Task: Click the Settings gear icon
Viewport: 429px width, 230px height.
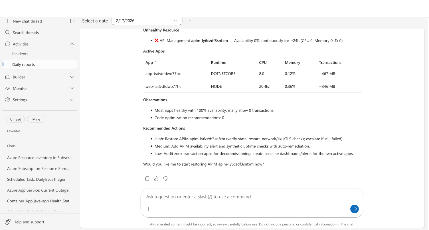Action: pos(8,100)
